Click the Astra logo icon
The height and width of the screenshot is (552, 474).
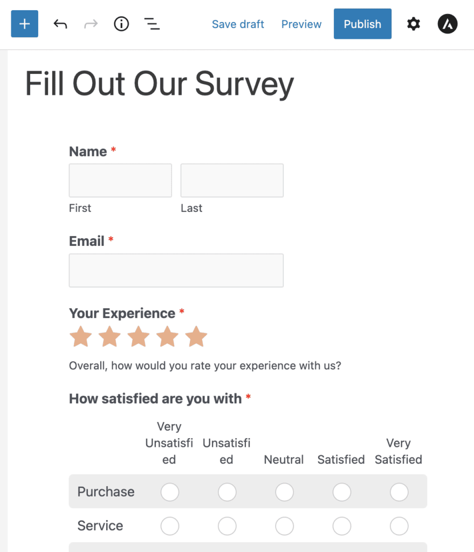448,24
